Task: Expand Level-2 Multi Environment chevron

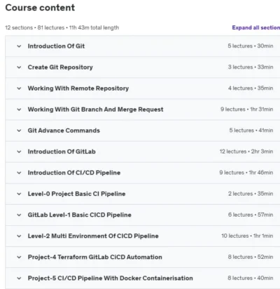Action: pyautogui.click(x=19, y=236)
